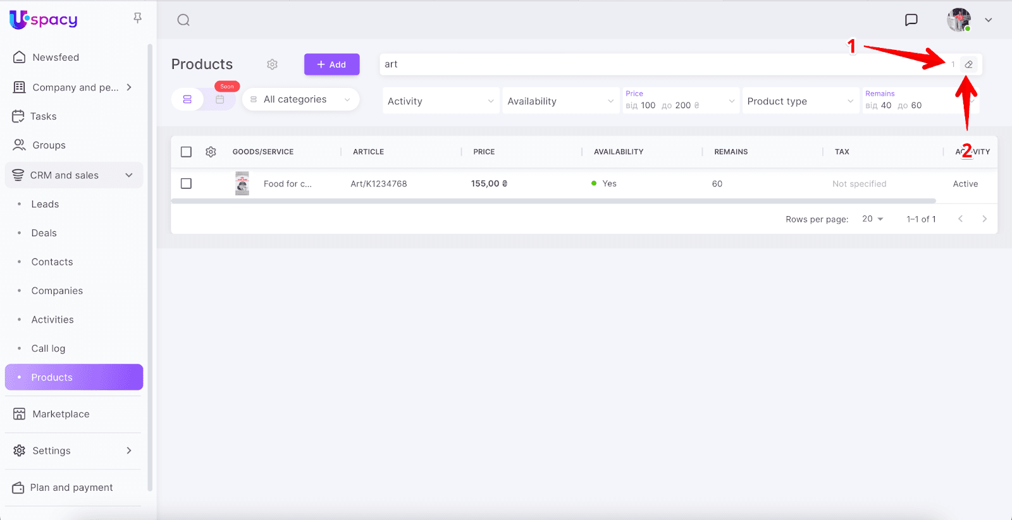The image size is (1012, 520).
Task: Switch to the list view icon
Action: pos(187,99)
